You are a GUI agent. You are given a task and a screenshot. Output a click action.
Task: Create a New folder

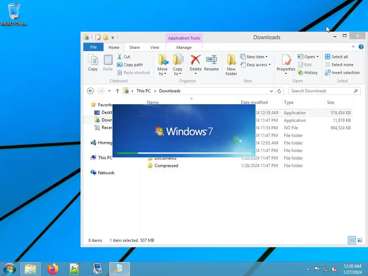tap(231, 65)
